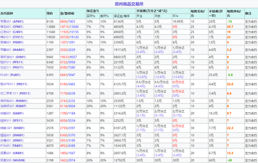The width and height of the screenshot is (258, 163).
Task: Select the PX511 margin value 2683.2元
Action: [120, 93]
